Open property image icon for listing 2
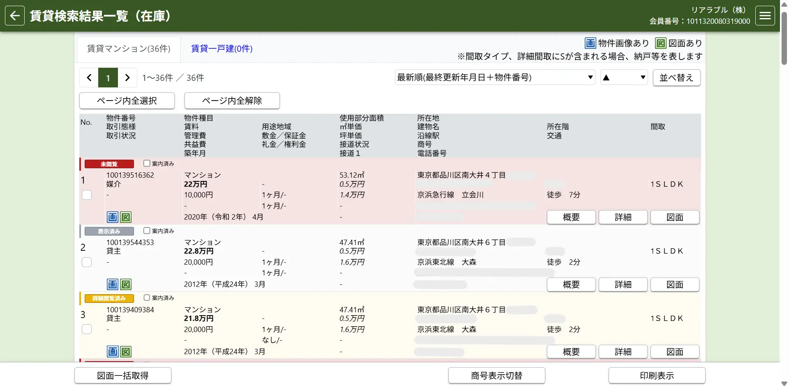Screen dimensions: 789x387 tap(113, 284)
